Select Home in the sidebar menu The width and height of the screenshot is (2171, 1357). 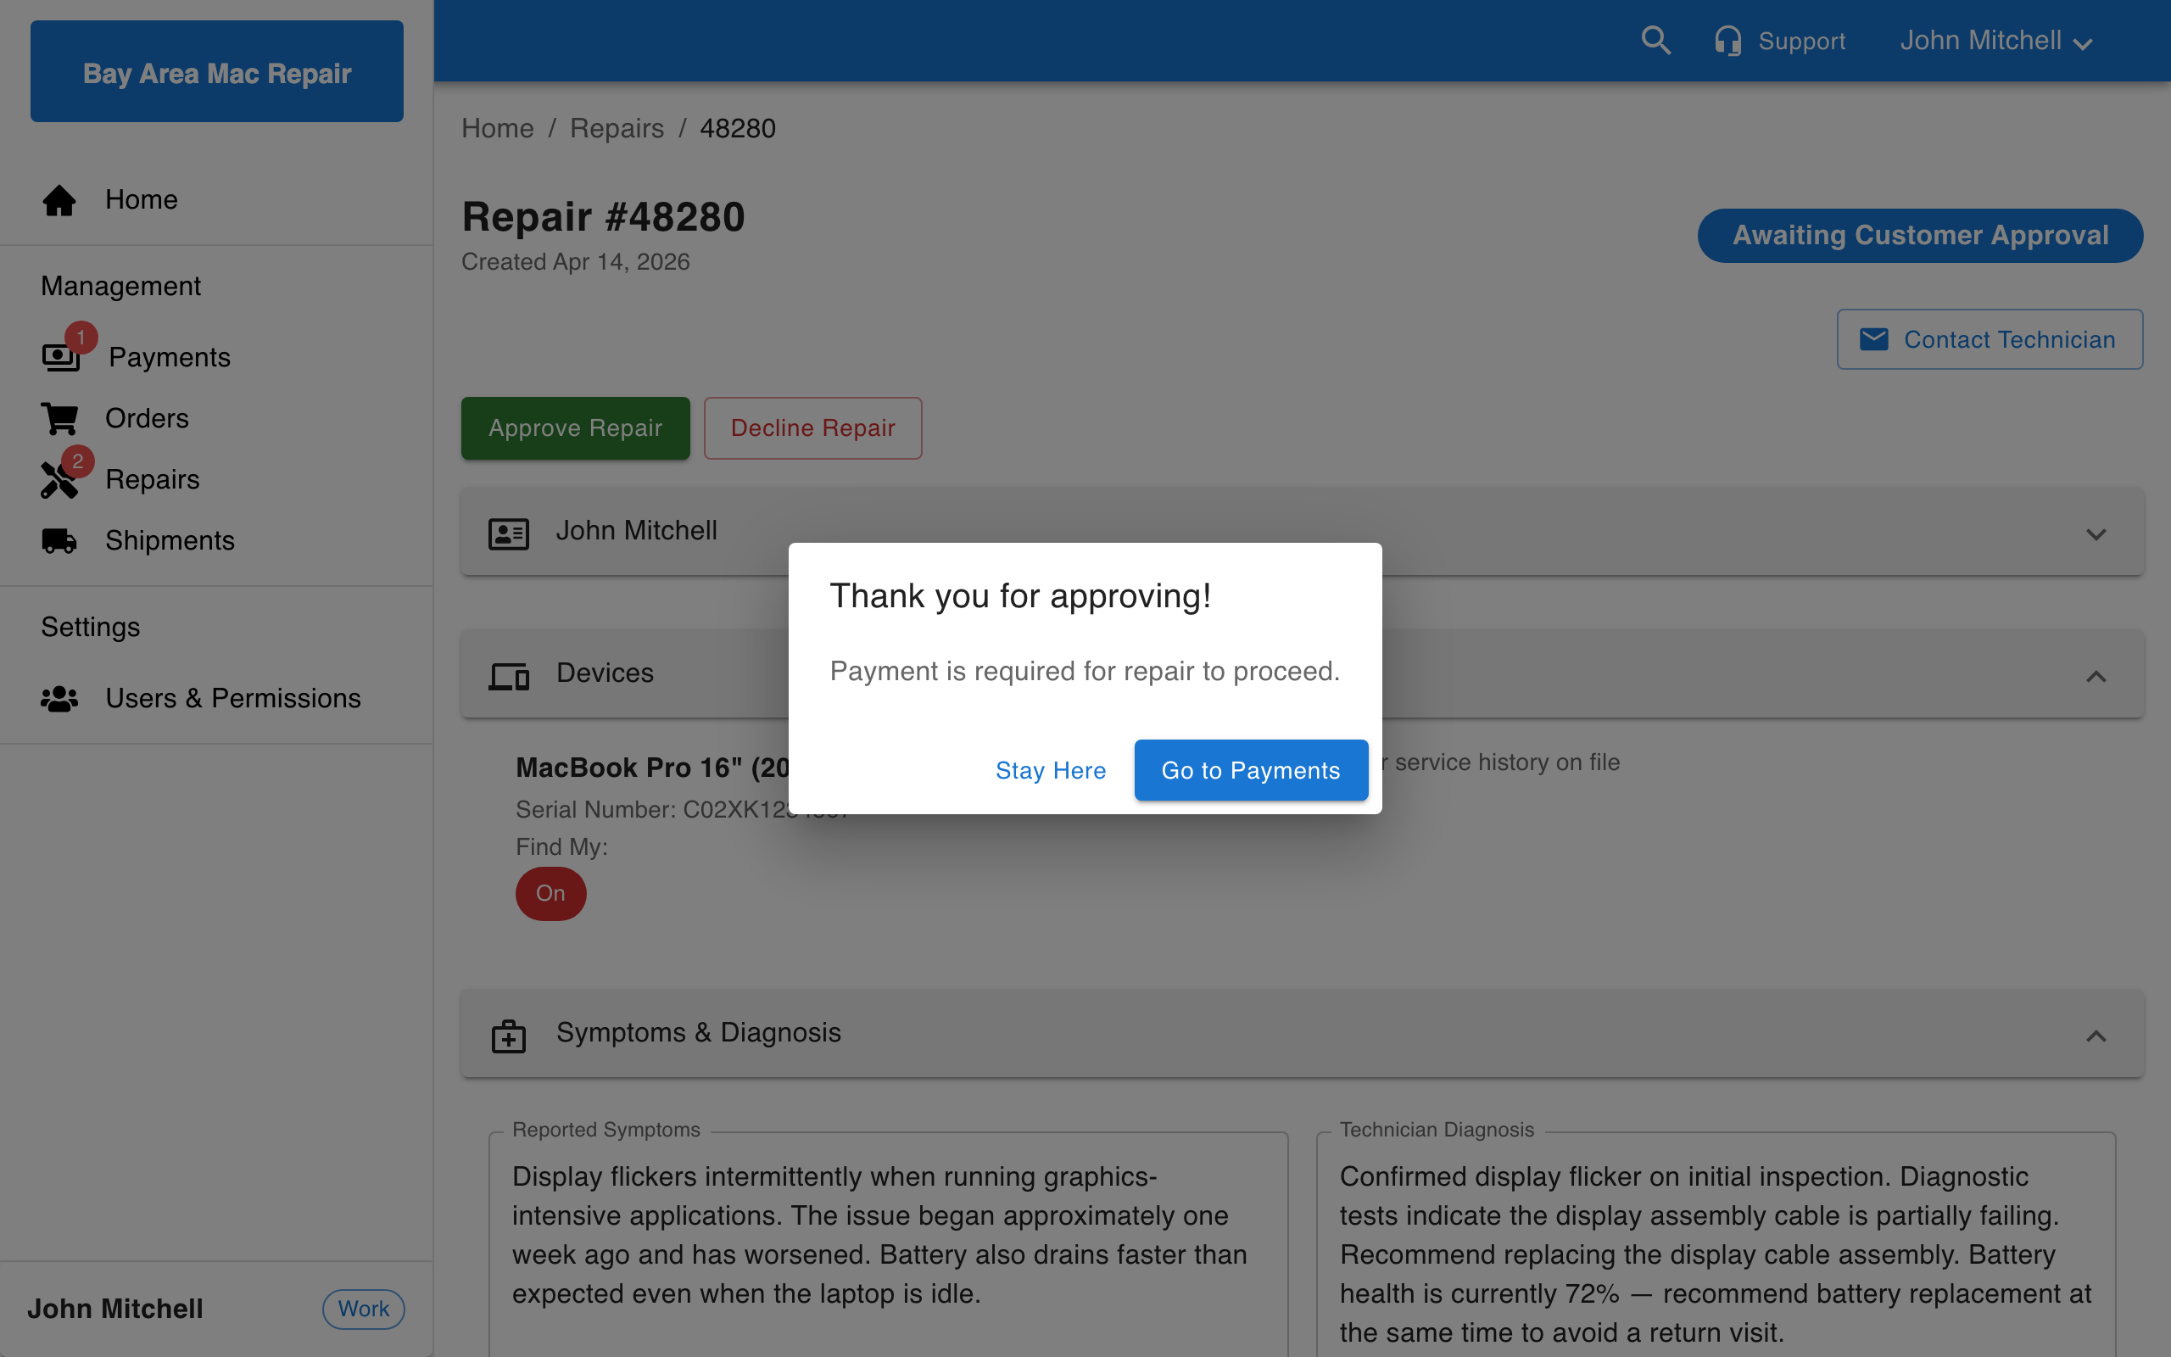(x=142, y=199)
